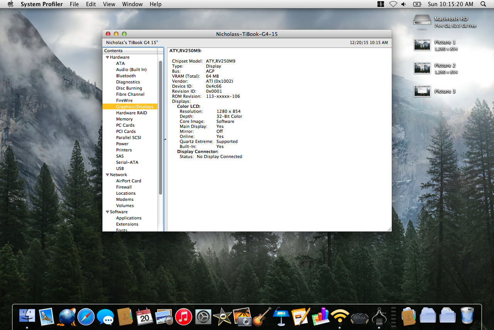Image resolution: width=494 pixels, height=330 pixels.
Task: Open the File menu
Action: tap(74, 4)
